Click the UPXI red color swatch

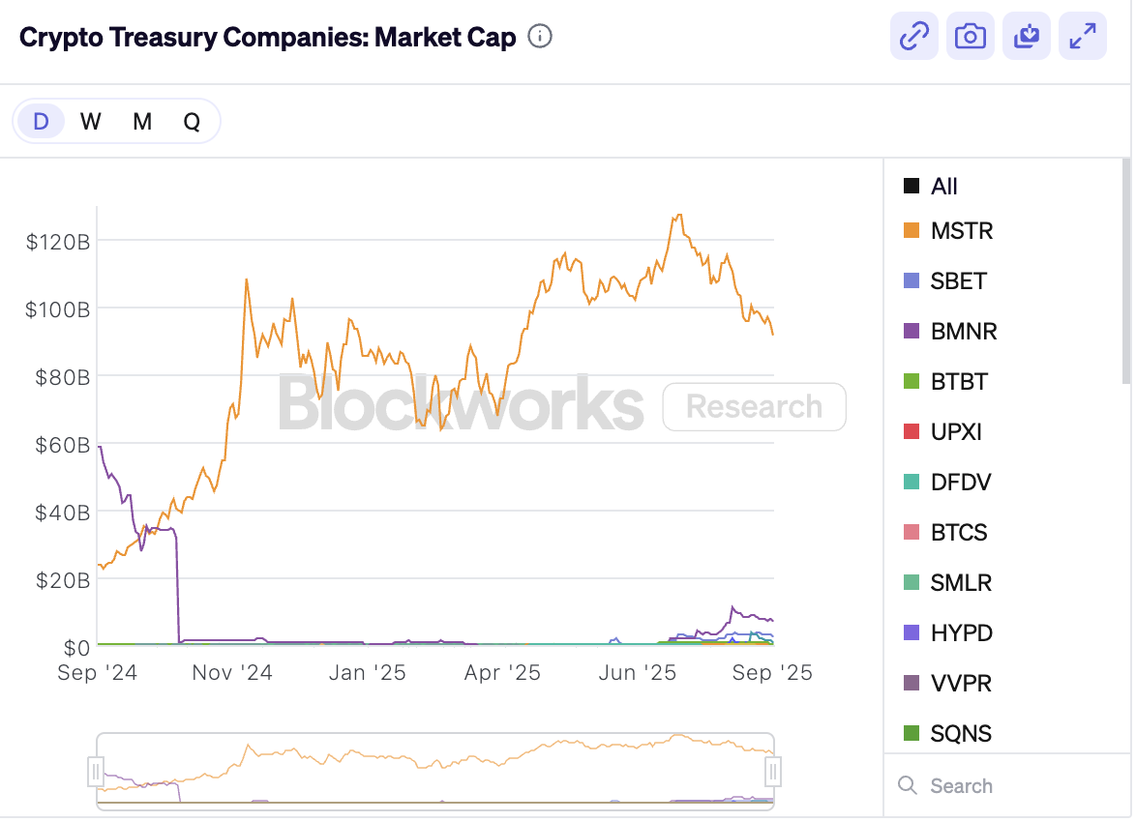tap(911, 432)
